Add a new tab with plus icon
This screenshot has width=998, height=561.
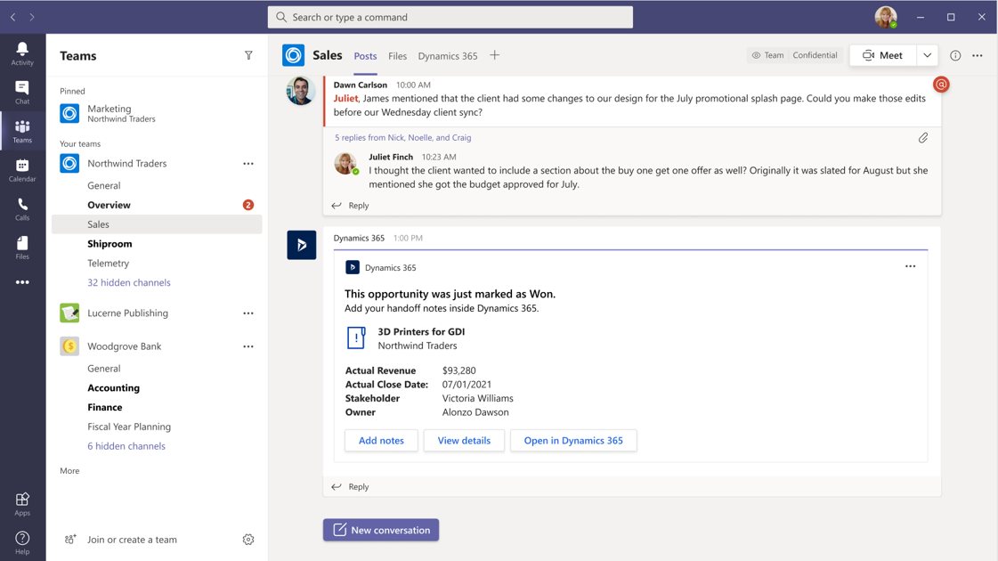495,55
